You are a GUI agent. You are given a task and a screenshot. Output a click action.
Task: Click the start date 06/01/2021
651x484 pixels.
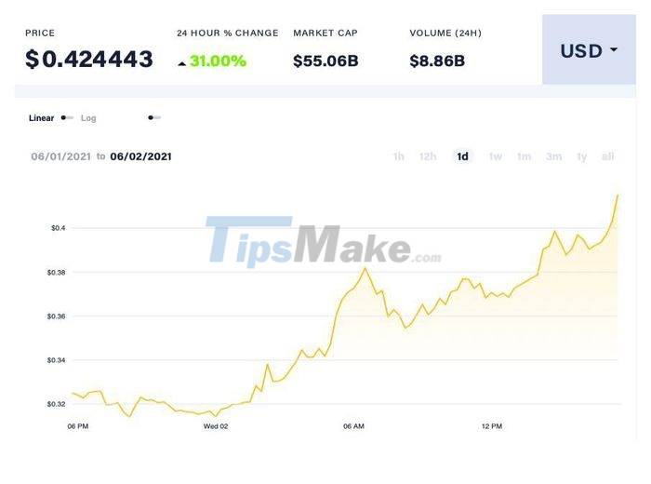(60, 156)
